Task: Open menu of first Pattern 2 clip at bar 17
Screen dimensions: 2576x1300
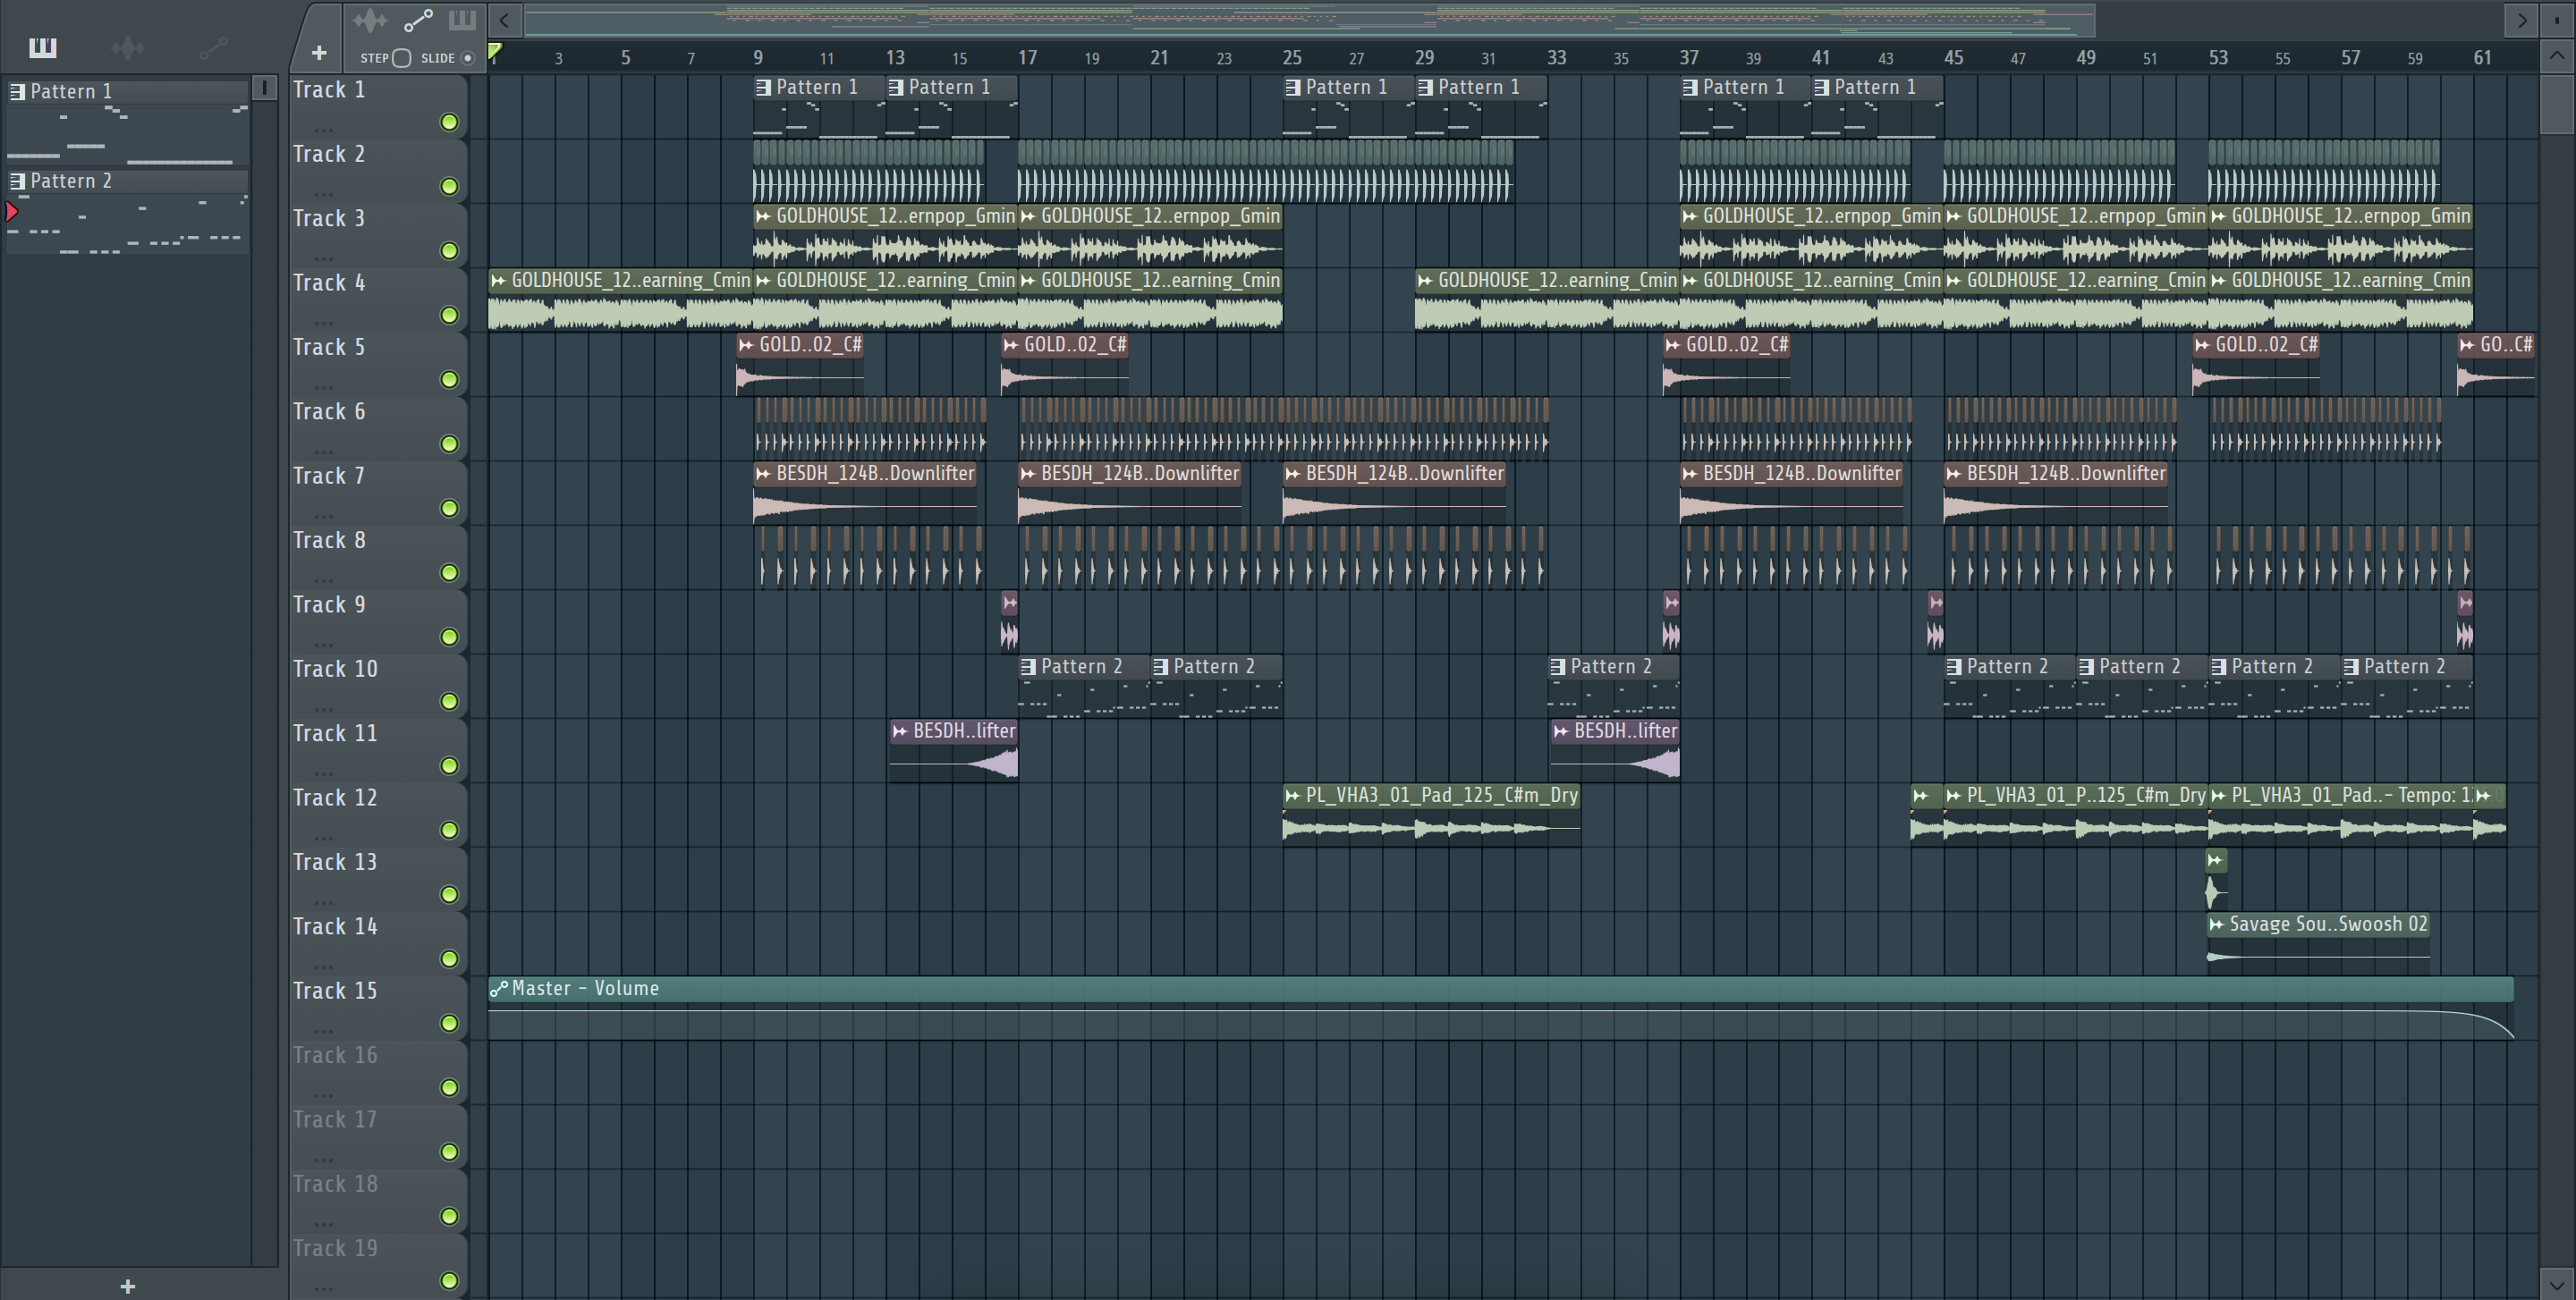Action: point(1028,666)
